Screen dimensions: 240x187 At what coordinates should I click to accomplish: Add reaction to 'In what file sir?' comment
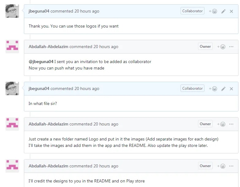213,89
